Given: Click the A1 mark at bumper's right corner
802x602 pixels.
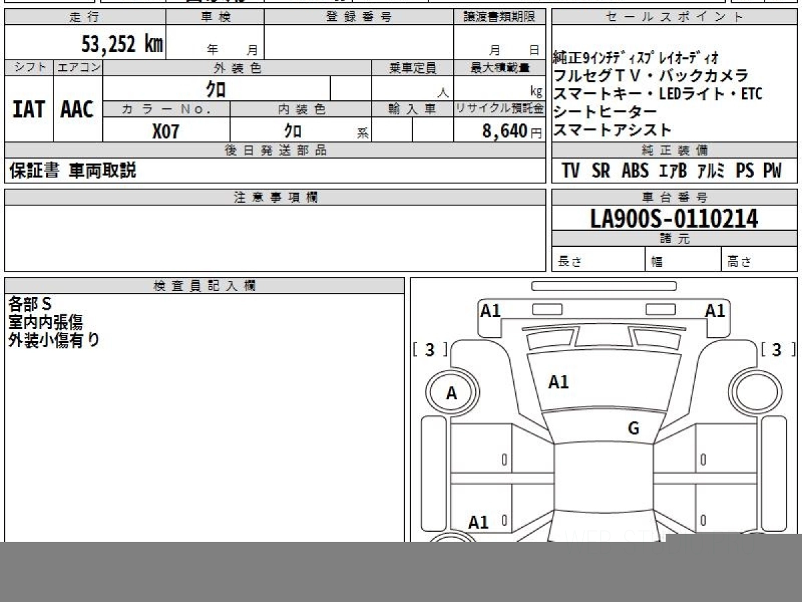Looking at the screenshot, I should point(715,310).
